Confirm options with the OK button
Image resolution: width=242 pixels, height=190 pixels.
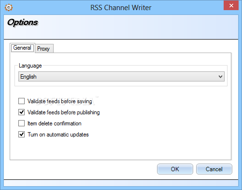(x=175, y=169)
